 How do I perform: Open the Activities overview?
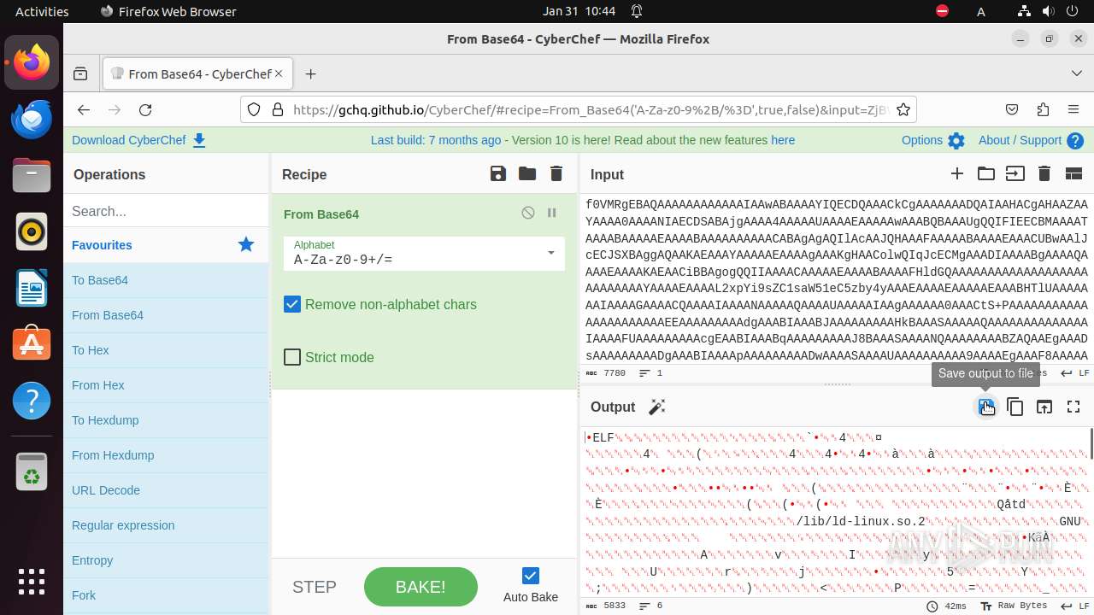click(42, 11)
